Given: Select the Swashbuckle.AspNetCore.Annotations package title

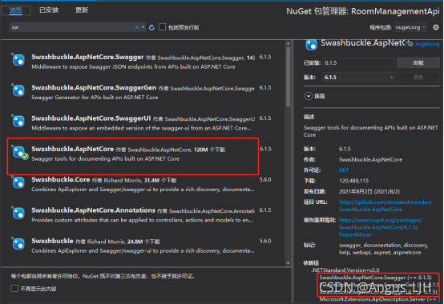Looking at the screenshot, I should [93, 210].
